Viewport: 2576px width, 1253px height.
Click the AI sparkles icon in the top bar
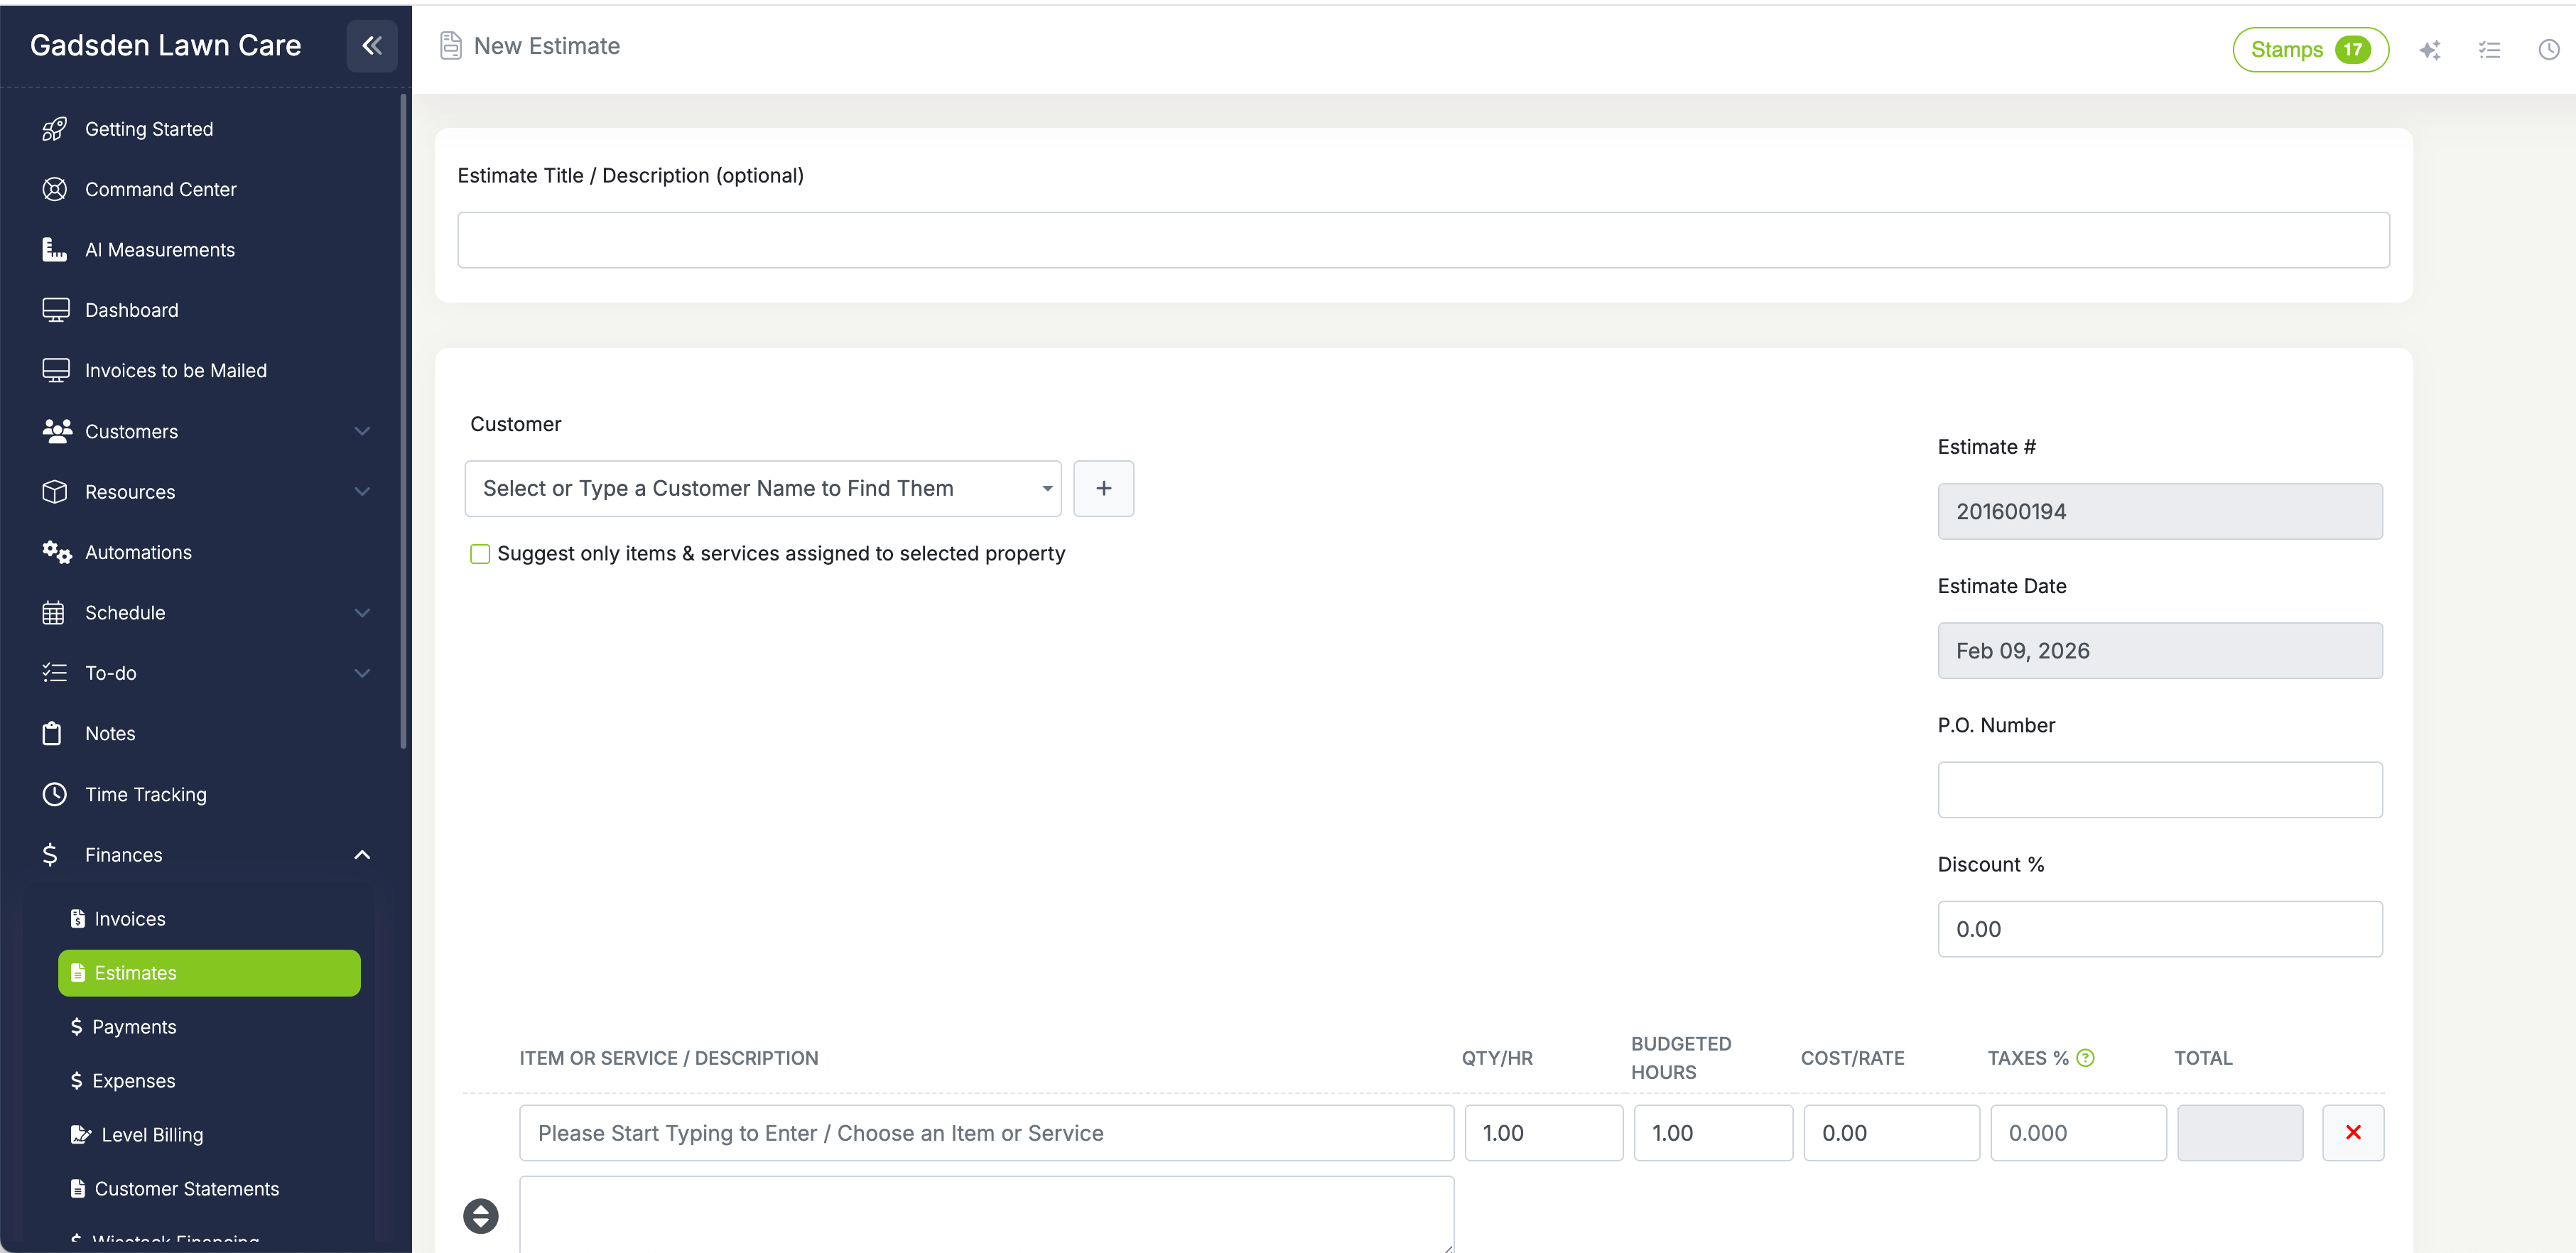coord(2430,49)
